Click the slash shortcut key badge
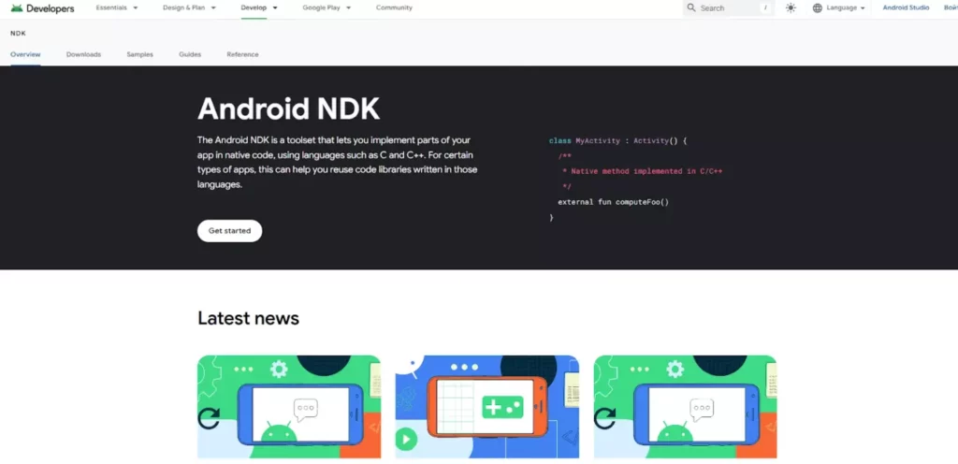This screenshot has height=464, width=958. [765, 7]
